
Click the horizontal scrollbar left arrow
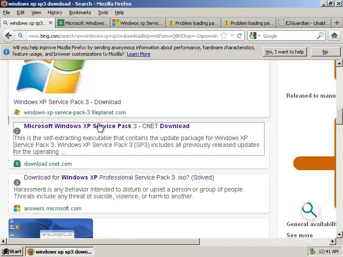pos(3,242)
